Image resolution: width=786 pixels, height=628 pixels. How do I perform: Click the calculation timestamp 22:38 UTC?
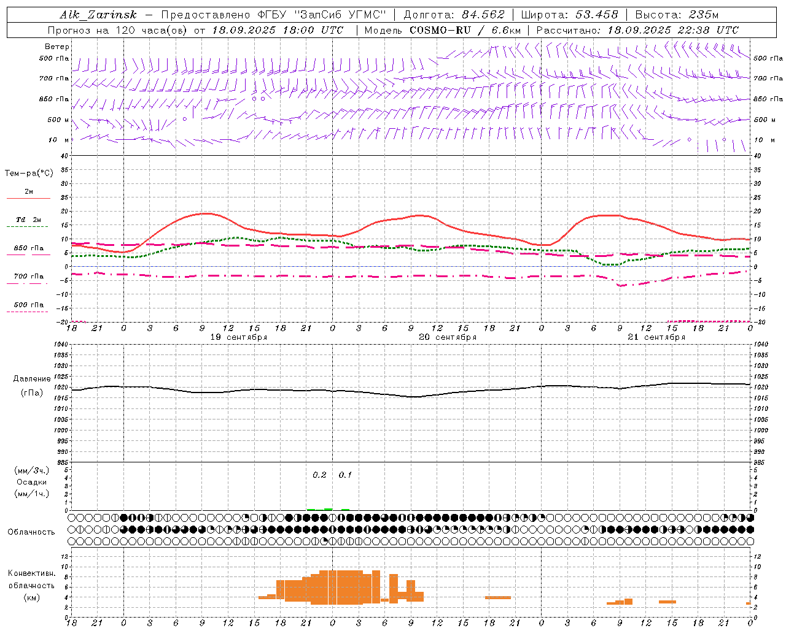point(708,30)
